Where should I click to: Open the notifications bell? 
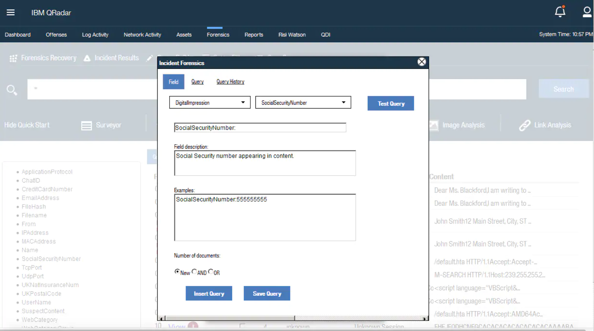560,12
